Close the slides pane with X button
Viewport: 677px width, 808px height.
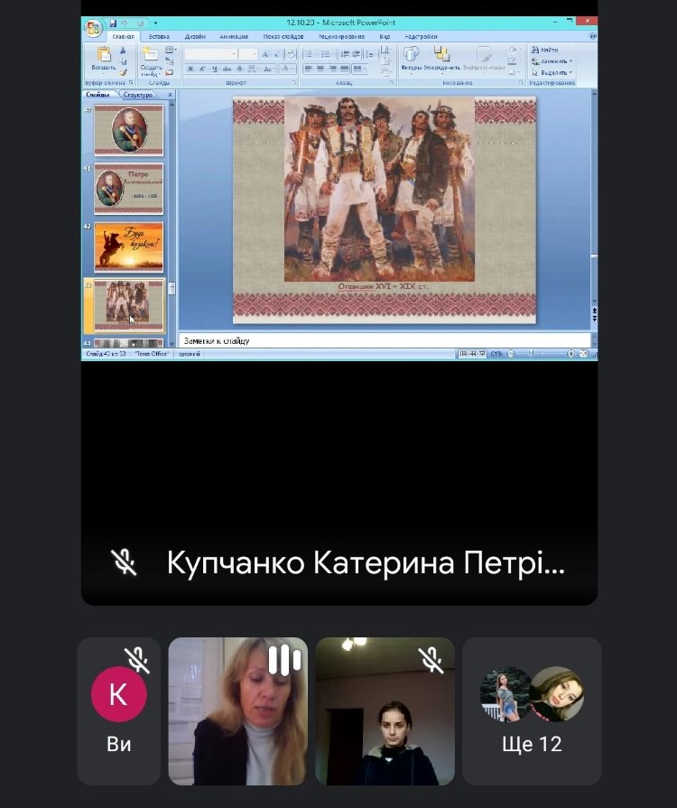(170, 95)
